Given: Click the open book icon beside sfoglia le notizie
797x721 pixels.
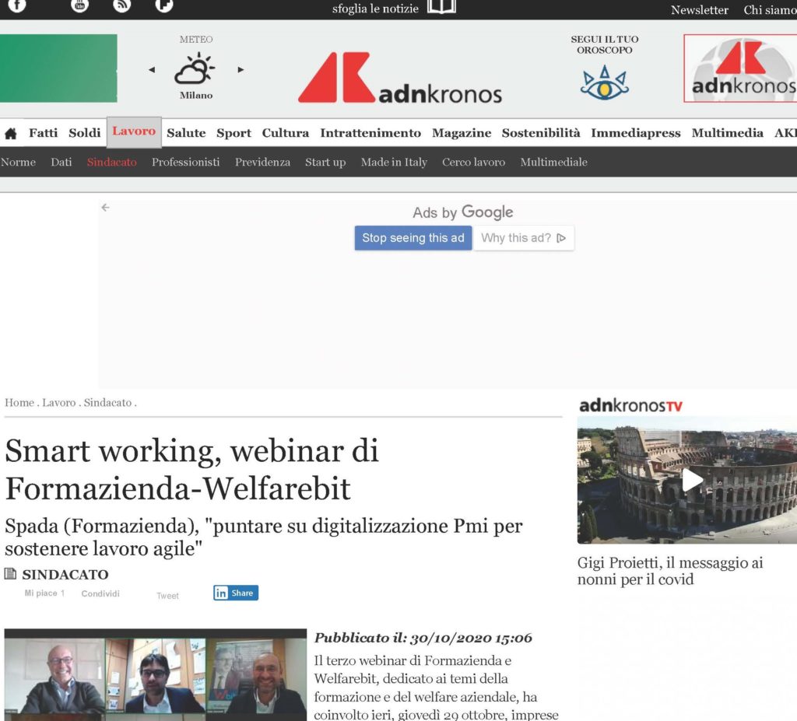Looking at the screenshot, I should 441,6.
